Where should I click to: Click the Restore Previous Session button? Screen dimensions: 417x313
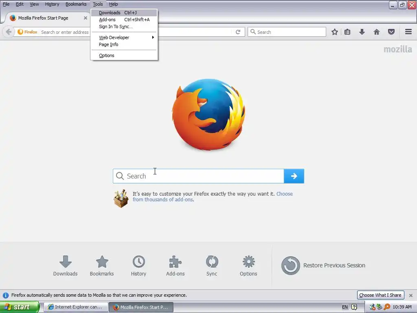coord(323,265)
